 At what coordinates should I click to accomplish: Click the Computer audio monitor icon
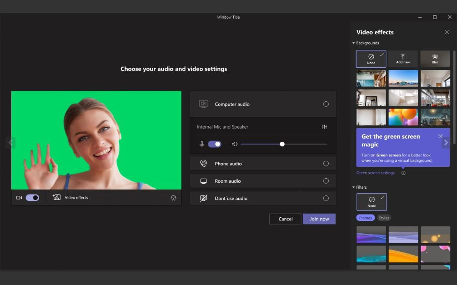click(x=204, y=104)
